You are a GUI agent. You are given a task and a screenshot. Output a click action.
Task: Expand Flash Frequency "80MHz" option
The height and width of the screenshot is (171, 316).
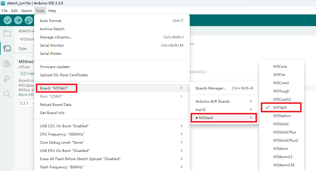pyautogui.click(x=112, y=167)
